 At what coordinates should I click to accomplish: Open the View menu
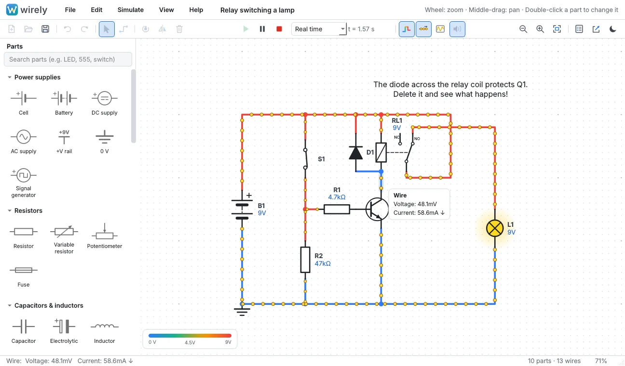pos(166,10)
